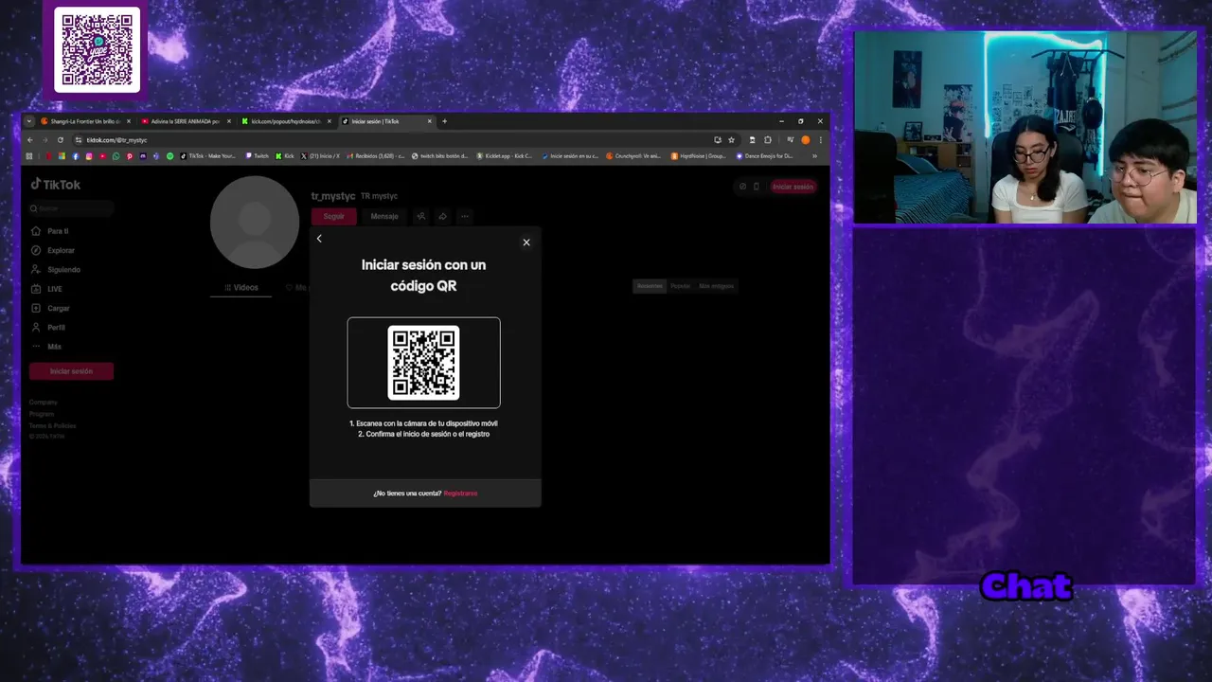
Task: Click the TikTok logo
Action: 56,185
